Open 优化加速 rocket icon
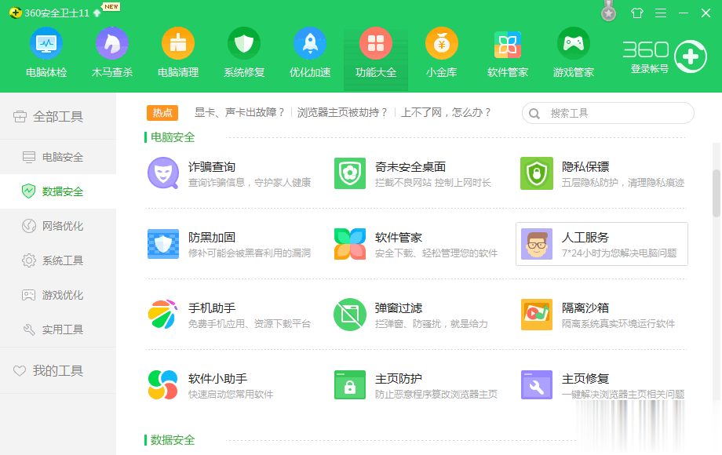Screen dimensions: 722x455 point(310,44)
